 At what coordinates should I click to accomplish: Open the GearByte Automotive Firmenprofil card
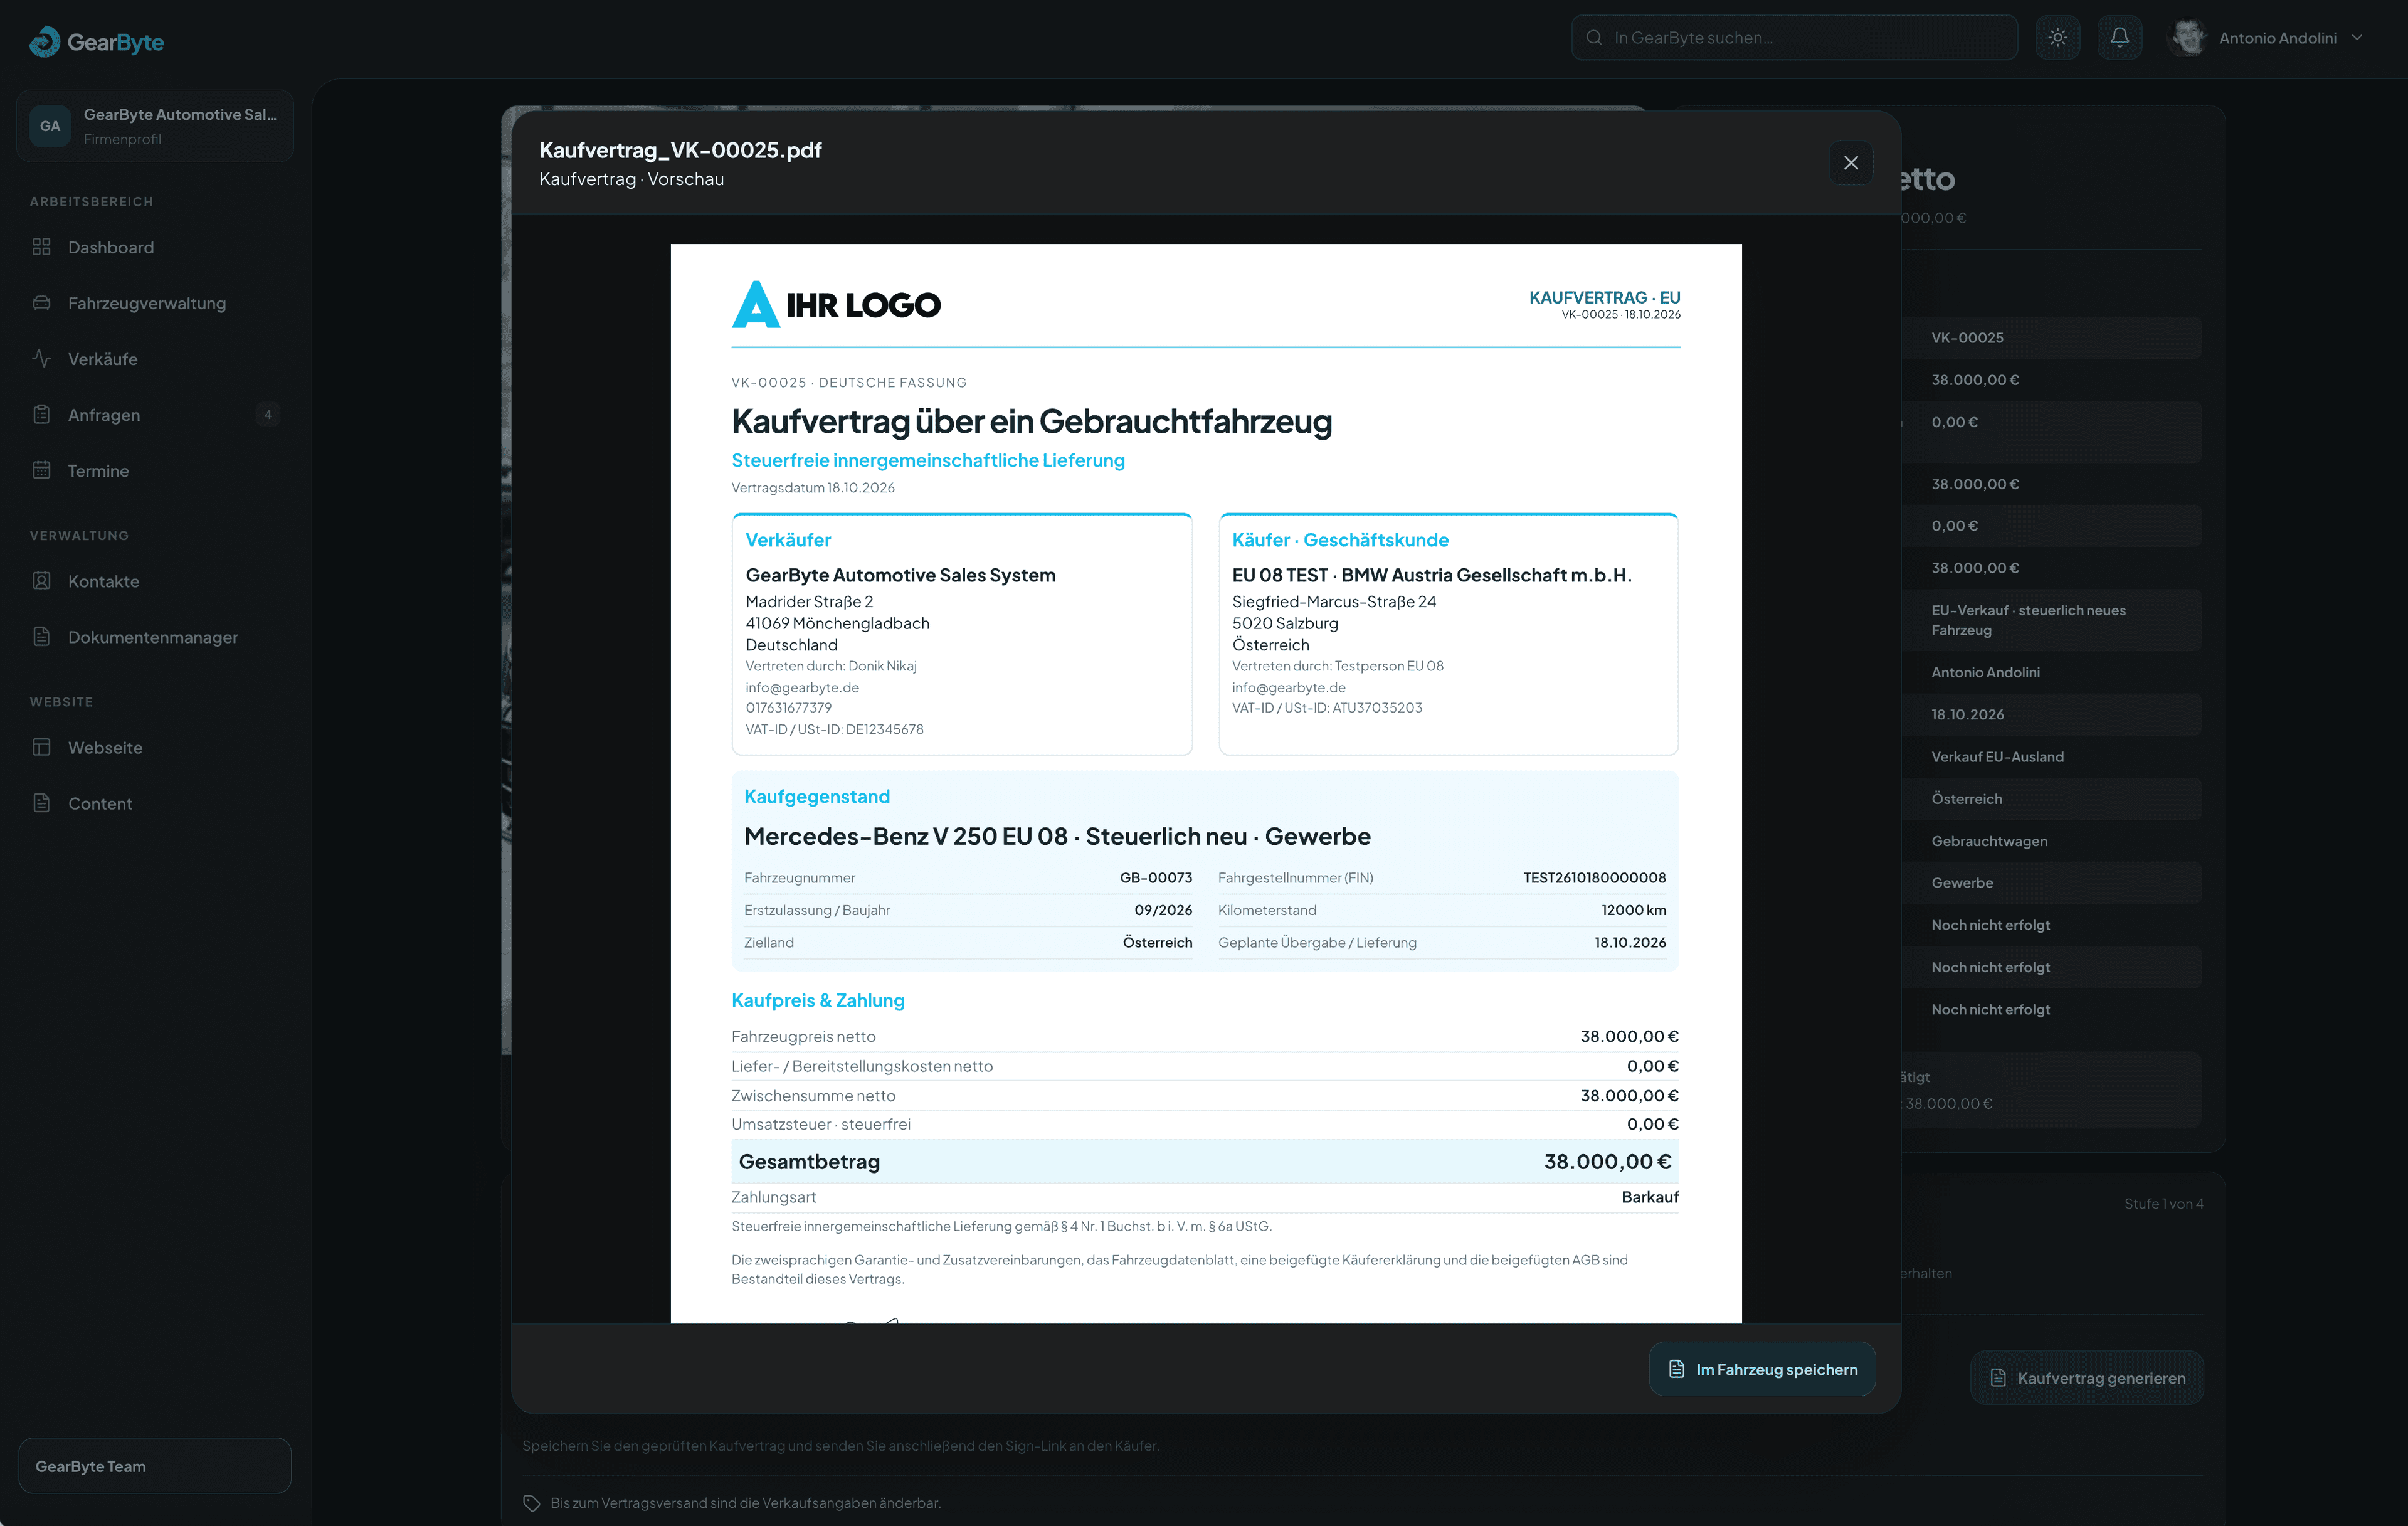coord(155,126)
